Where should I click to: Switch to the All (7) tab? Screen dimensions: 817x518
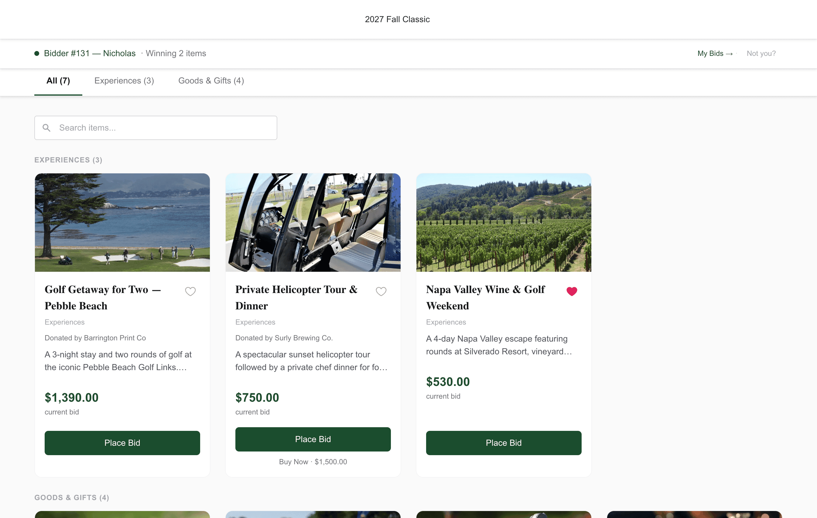click(58, 81)
